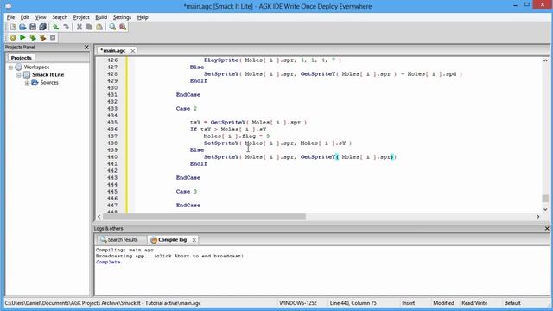This screenshot has width=553, height=311.
Task: Click line number 433 in the gutter
Action: [112, 109]
